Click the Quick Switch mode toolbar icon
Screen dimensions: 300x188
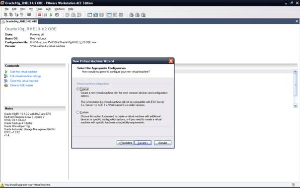(95, 15)
